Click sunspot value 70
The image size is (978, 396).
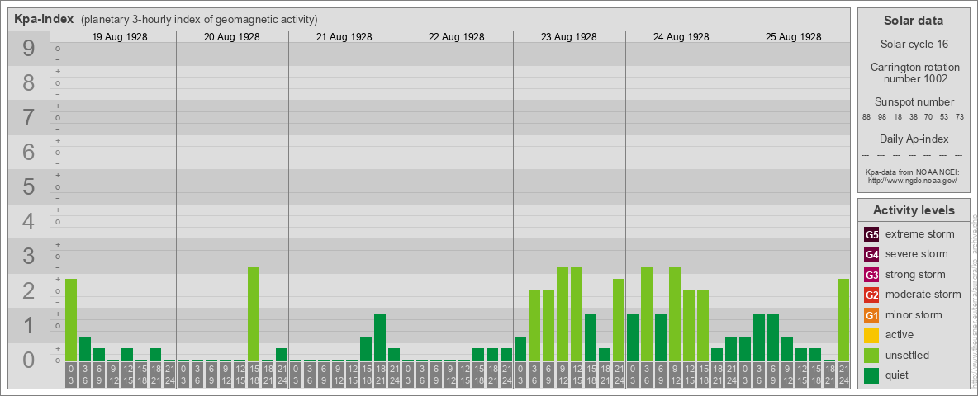point(928,117)
